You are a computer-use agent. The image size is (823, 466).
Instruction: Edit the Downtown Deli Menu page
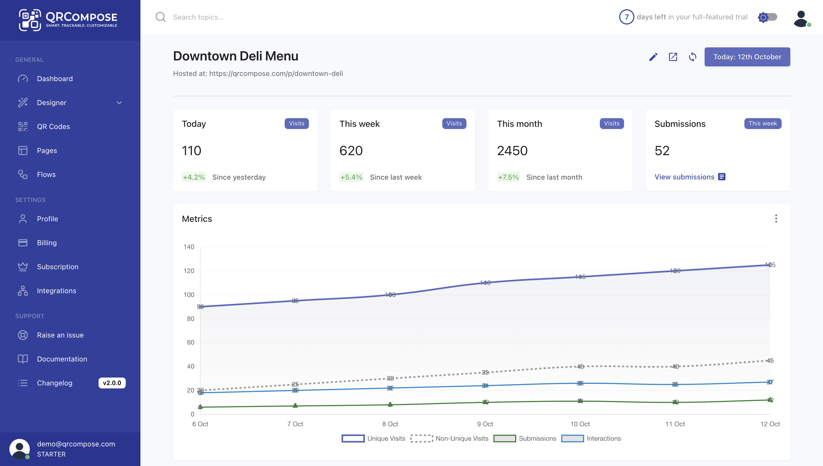click(653, 57)
